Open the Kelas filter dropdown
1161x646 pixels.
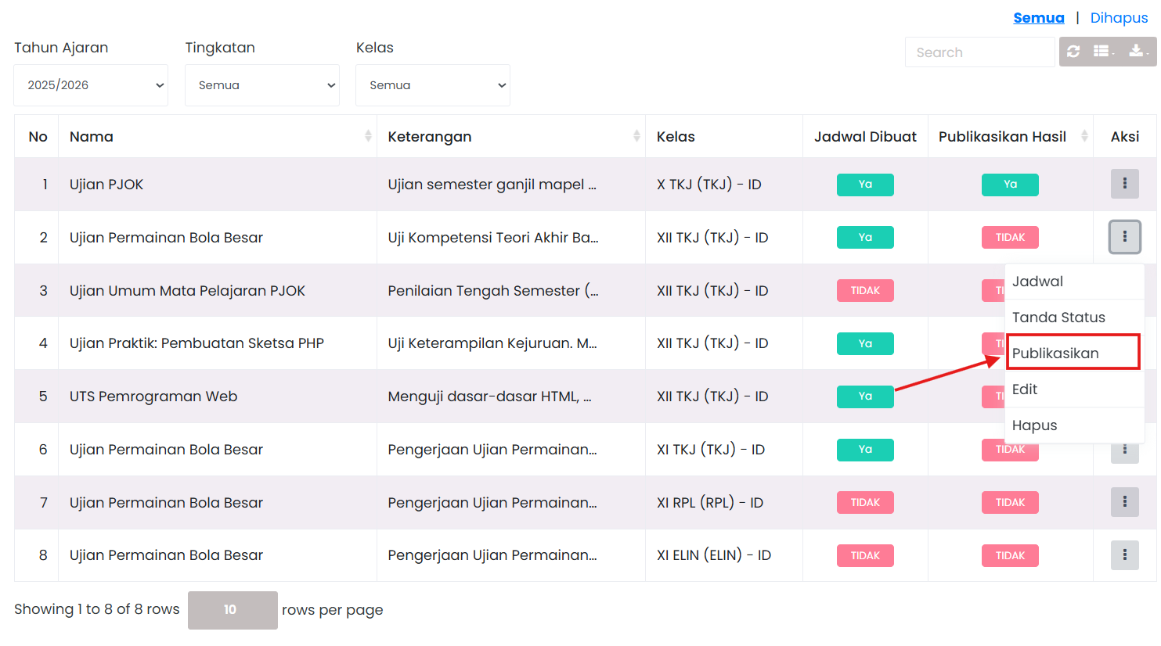coord(433,85)
